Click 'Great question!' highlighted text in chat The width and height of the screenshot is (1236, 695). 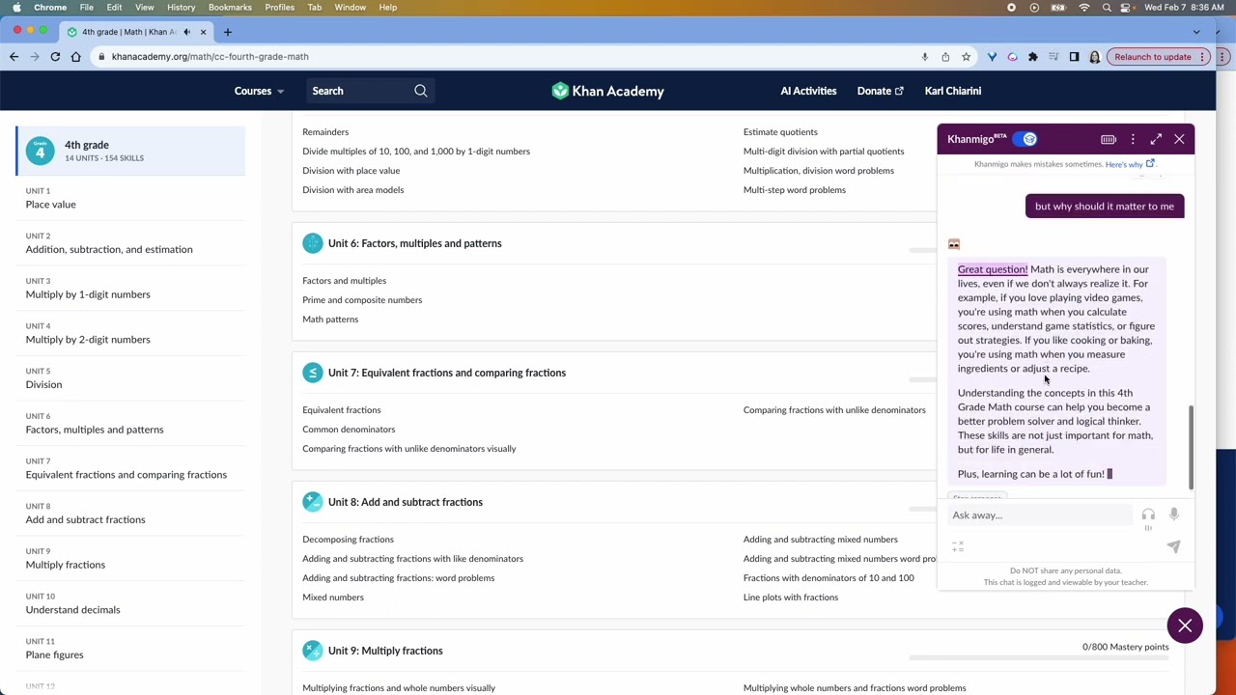tap(993, 269)
